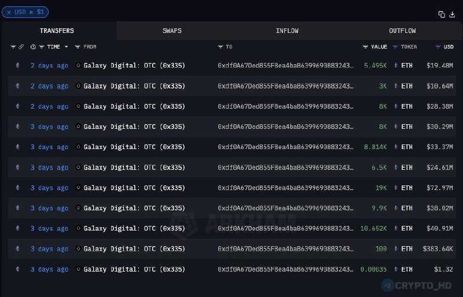Click the 8.814K value cell
463x297 pixels.
pyautogui.click(x=375, y=147)
